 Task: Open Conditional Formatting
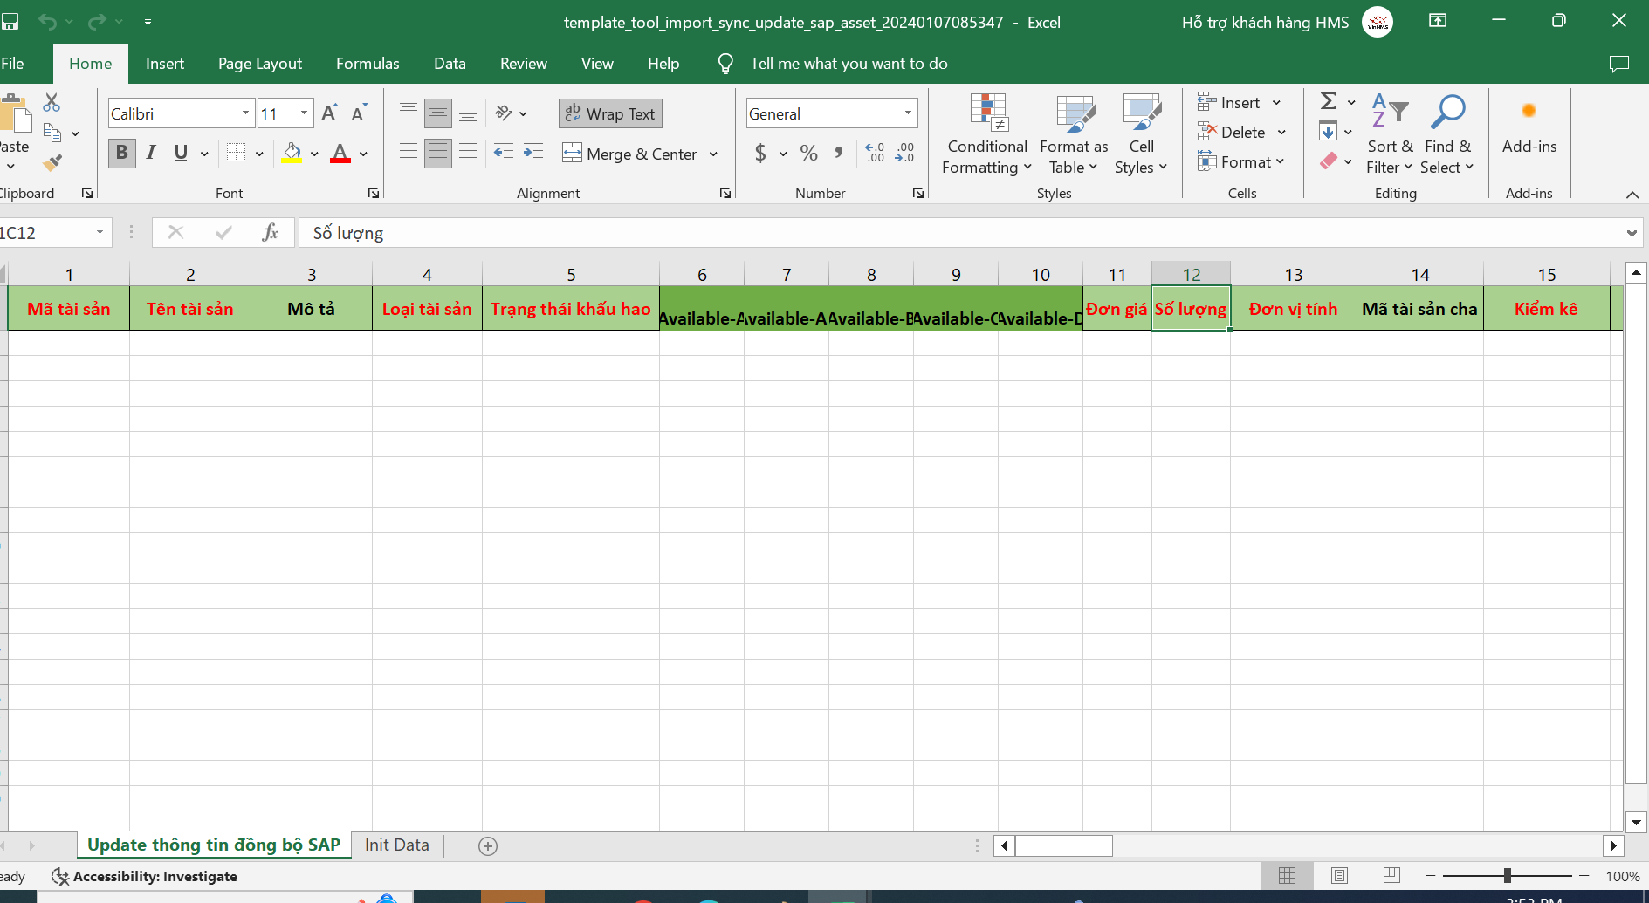click(987, 134)
